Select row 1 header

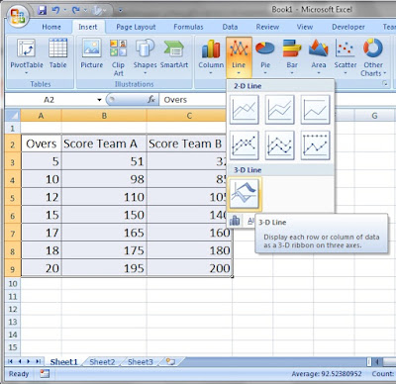click(x=13, y=128)
